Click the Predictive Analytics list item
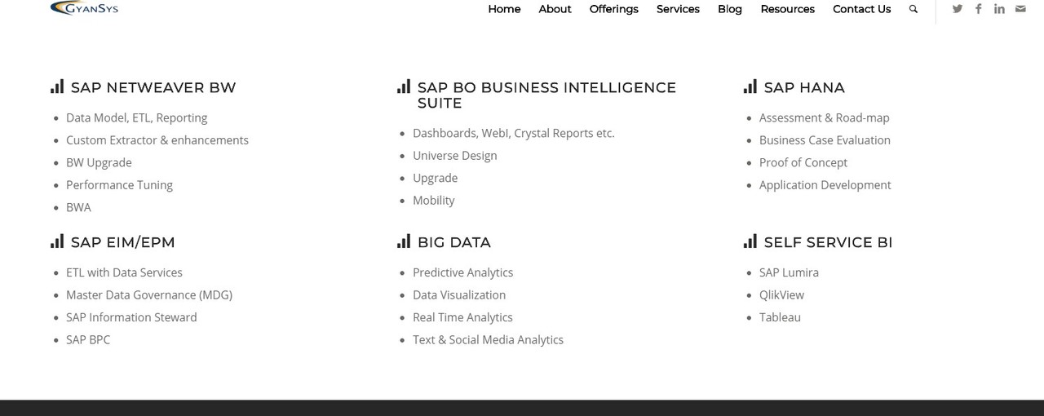 [462, 272]
